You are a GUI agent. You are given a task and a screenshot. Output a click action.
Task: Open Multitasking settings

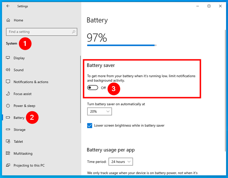click(x=41, y=154)
